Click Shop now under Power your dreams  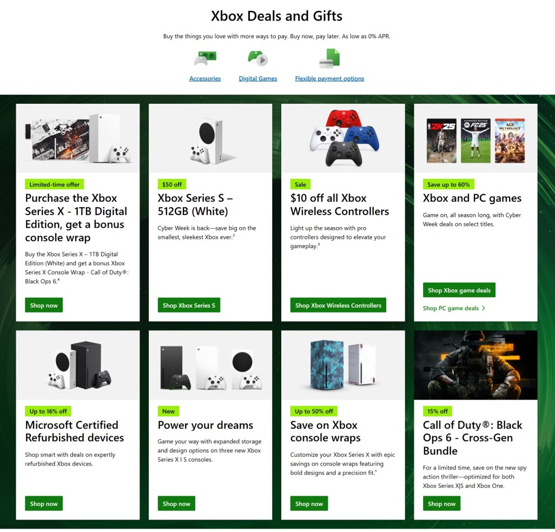[176, 503]
